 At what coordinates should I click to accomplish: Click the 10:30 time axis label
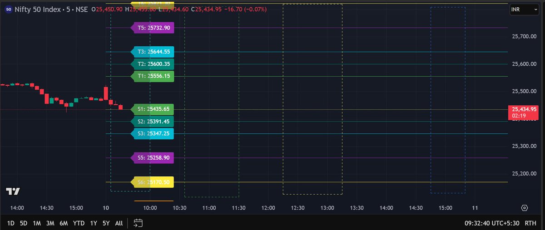179,208
